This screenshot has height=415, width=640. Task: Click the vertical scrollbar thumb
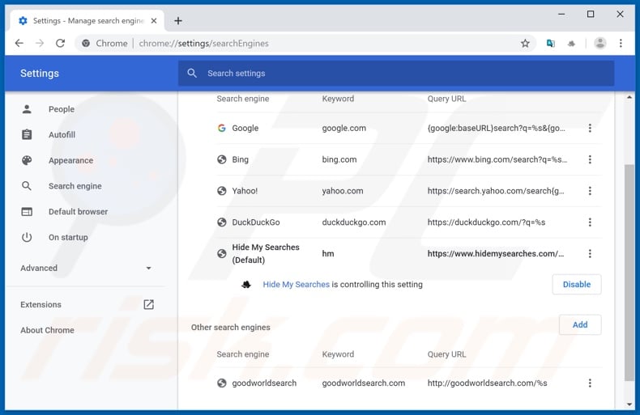point(629,273)
